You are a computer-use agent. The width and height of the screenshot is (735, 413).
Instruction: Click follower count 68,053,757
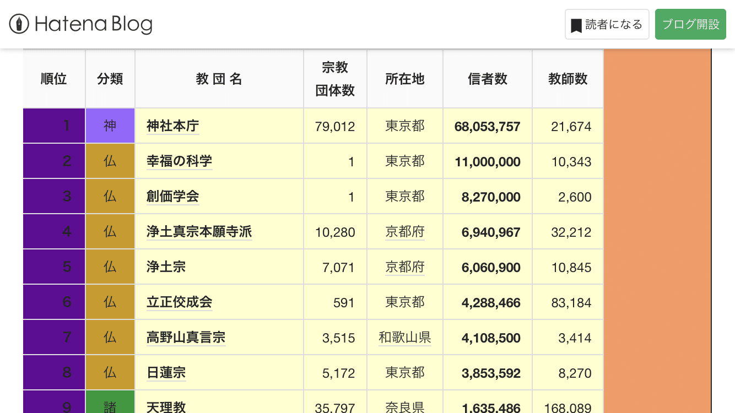[488, 127]
